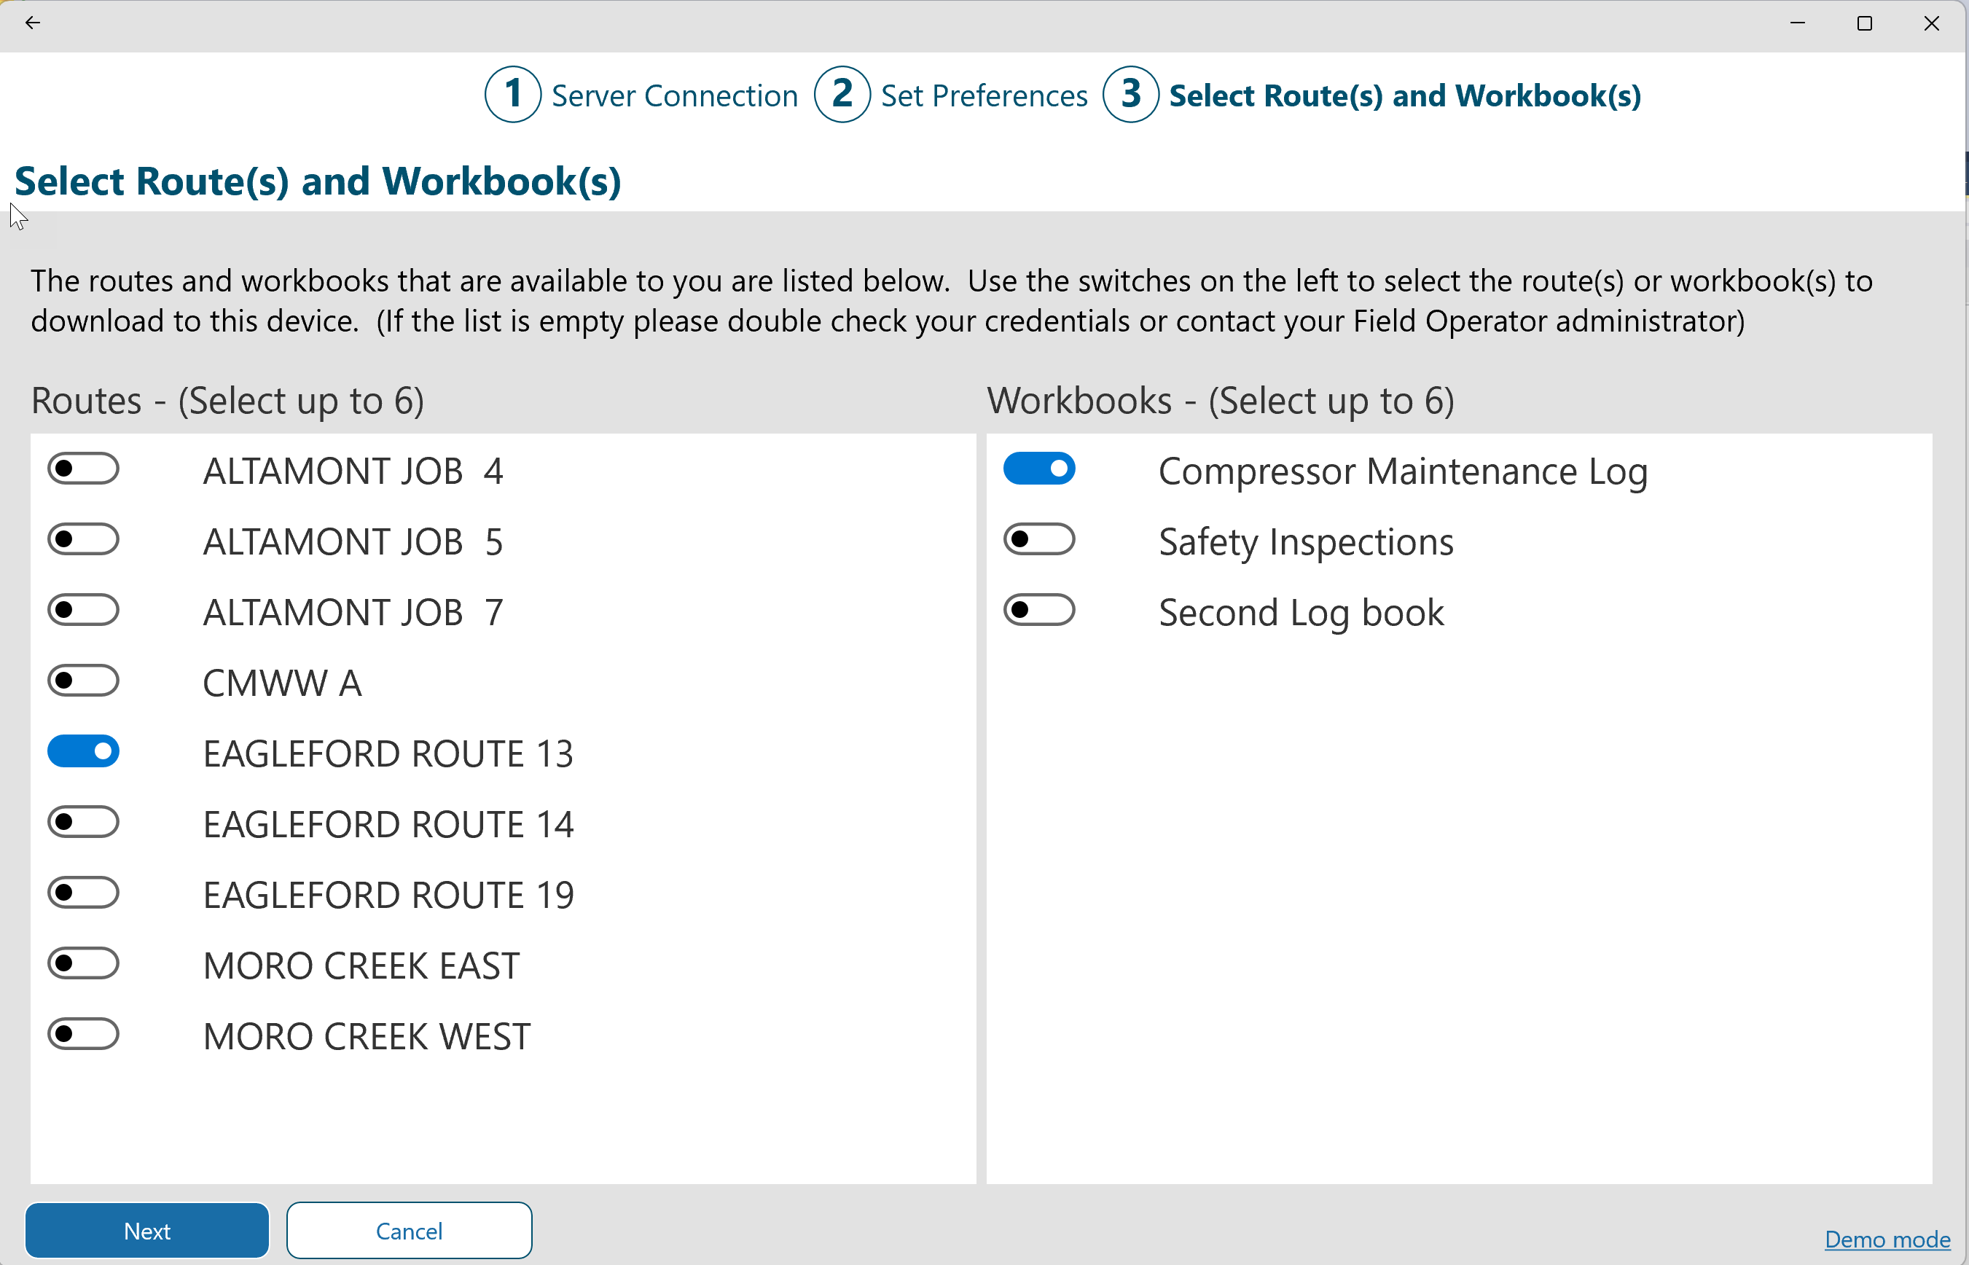Click the back arrow icon

[33, 23]
